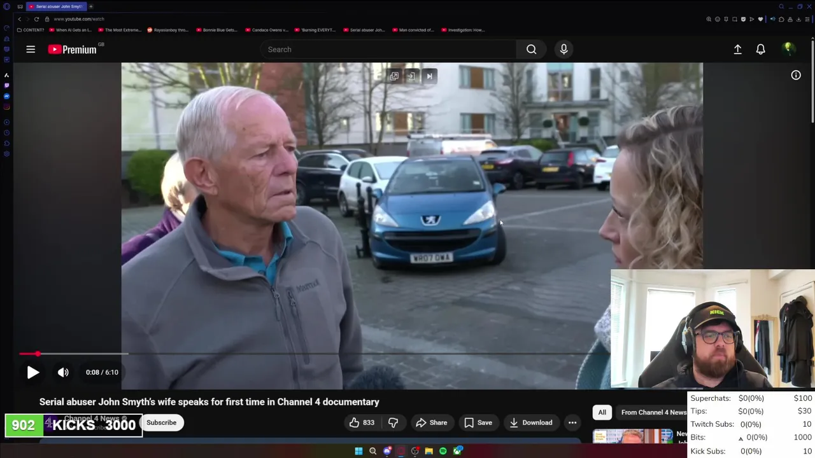
Task: Subscribe to the Channel 4 News channel
Action: click(162, 422)
